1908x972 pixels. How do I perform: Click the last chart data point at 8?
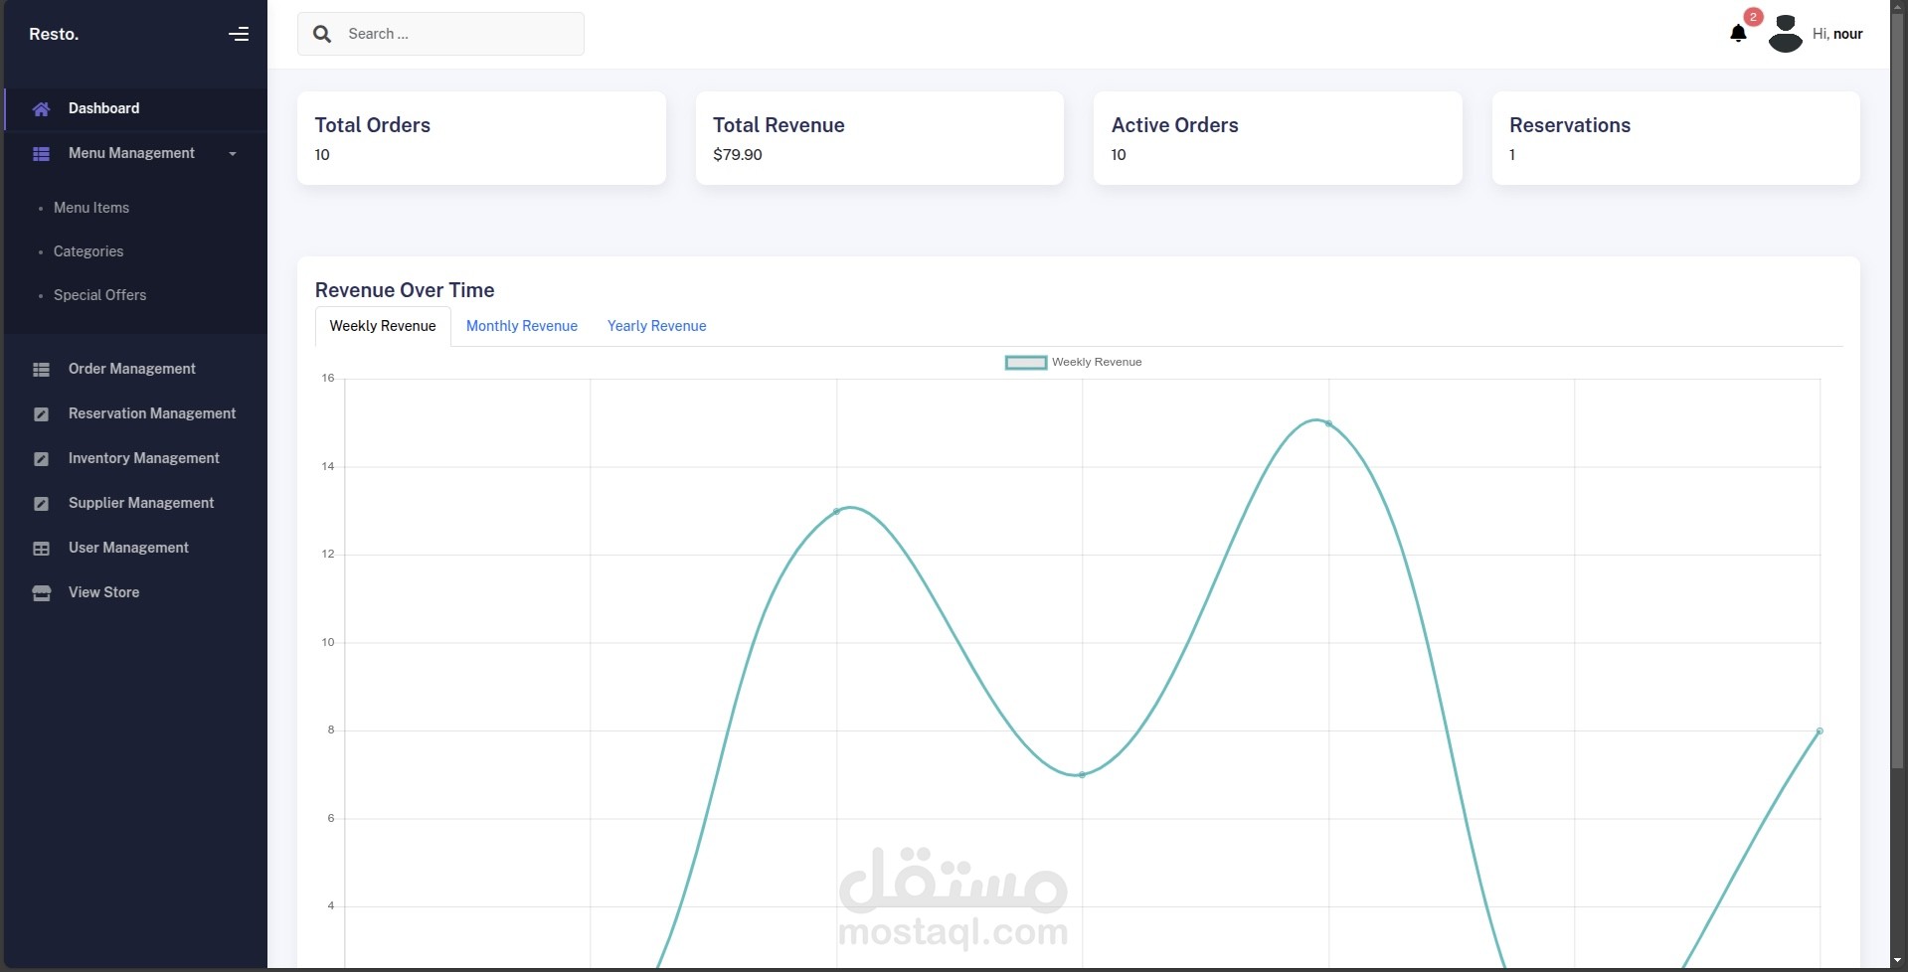coord(1820,731)
